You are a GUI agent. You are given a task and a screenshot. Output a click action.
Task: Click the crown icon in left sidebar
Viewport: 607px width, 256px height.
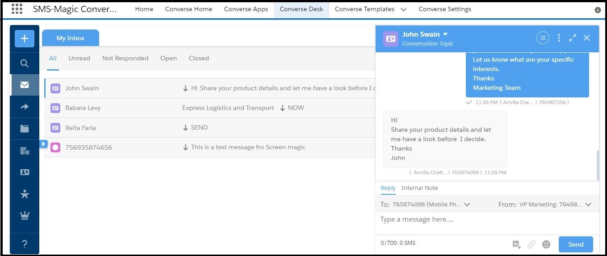[25, 216]
